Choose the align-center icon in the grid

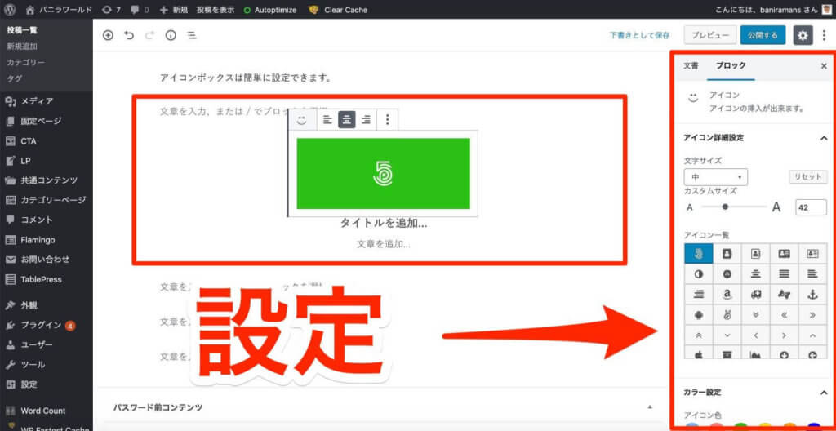755,274
